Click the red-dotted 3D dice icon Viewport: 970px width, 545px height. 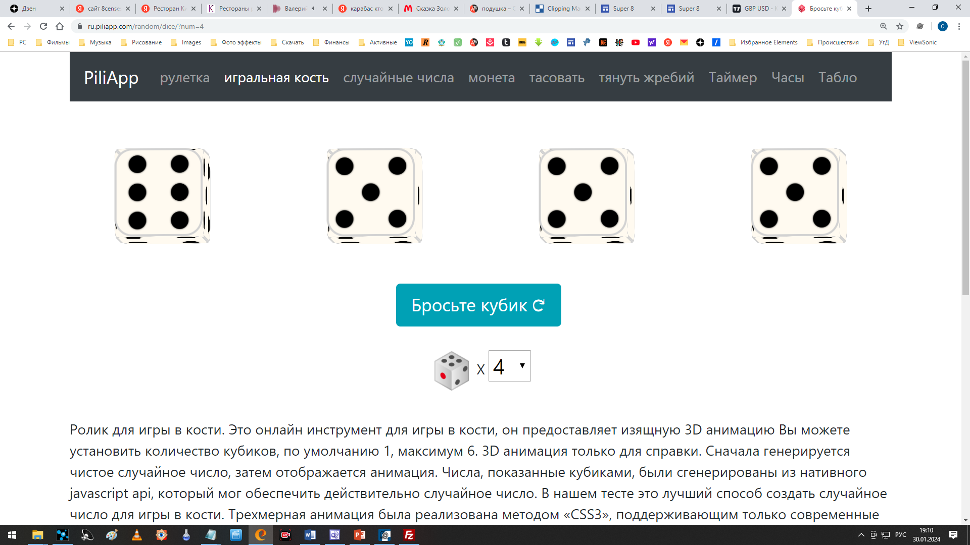(452, 371)
